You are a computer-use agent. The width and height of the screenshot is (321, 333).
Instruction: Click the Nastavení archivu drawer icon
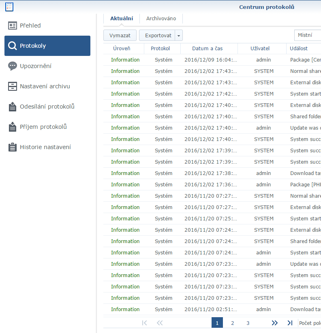pyautogui.click(x=13, y=86)
